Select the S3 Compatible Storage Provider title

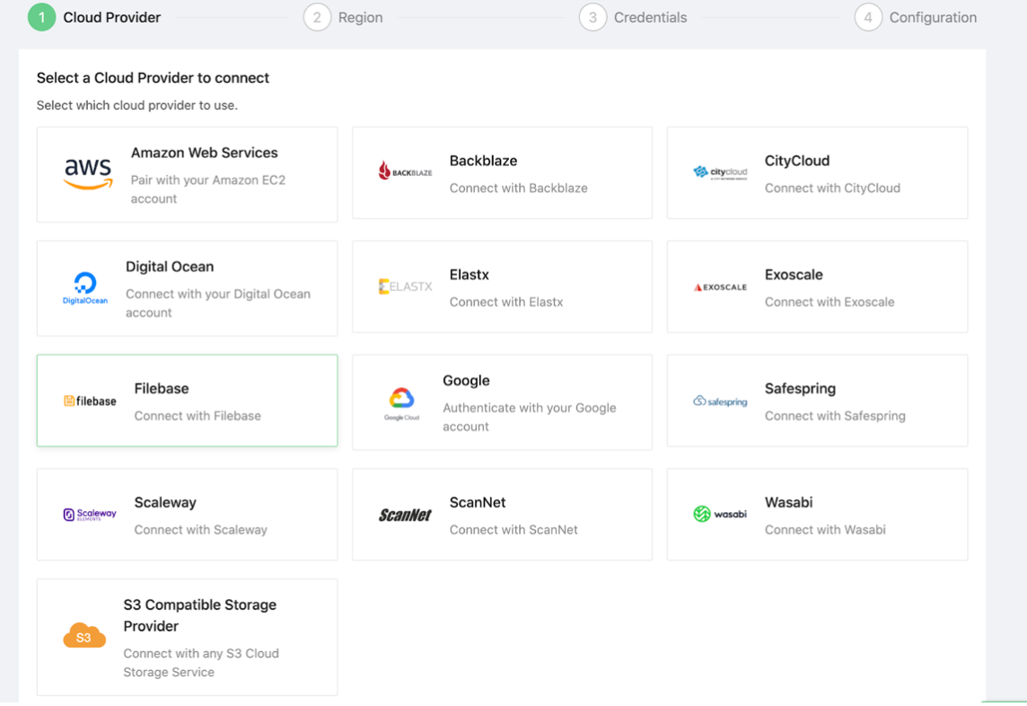[x=200, y=615]
